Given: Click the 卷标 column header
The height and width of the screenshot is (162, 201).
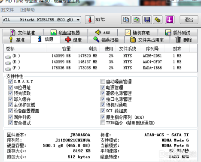Looking at the screenshot, I should (25, 49).
